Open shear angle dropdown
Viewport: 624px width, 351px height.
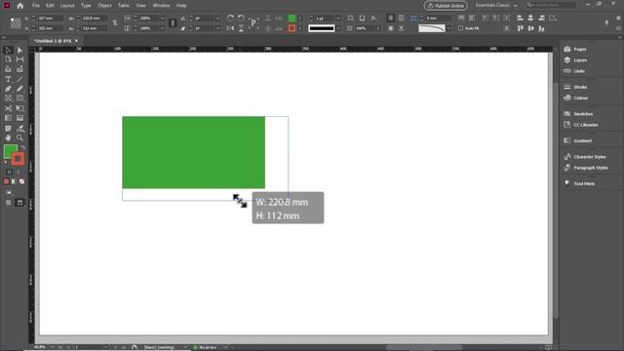(217, 28)
